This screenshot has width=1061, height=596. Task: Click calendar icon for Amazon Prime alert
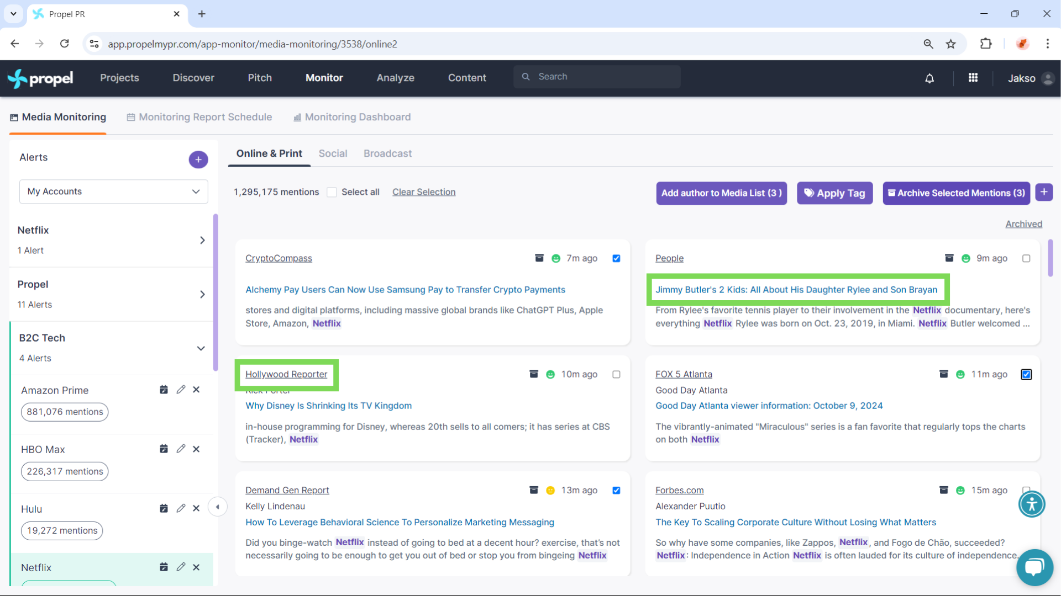pos(164,390)
